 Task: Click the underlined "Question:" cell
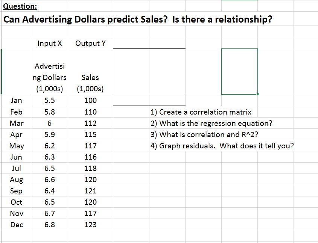(20, 6)
